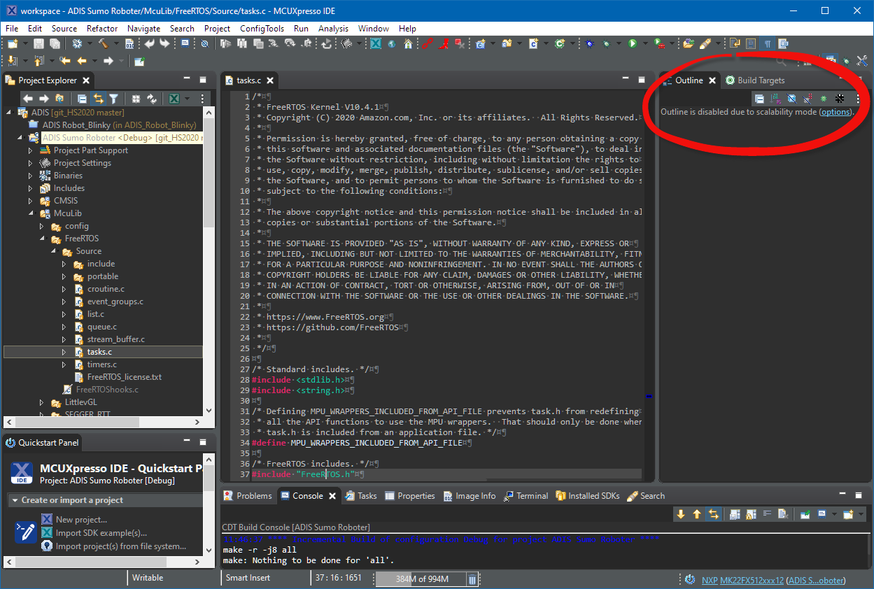Expand the Includes tree node
The image size is (874, 589).
pos(31,188)
